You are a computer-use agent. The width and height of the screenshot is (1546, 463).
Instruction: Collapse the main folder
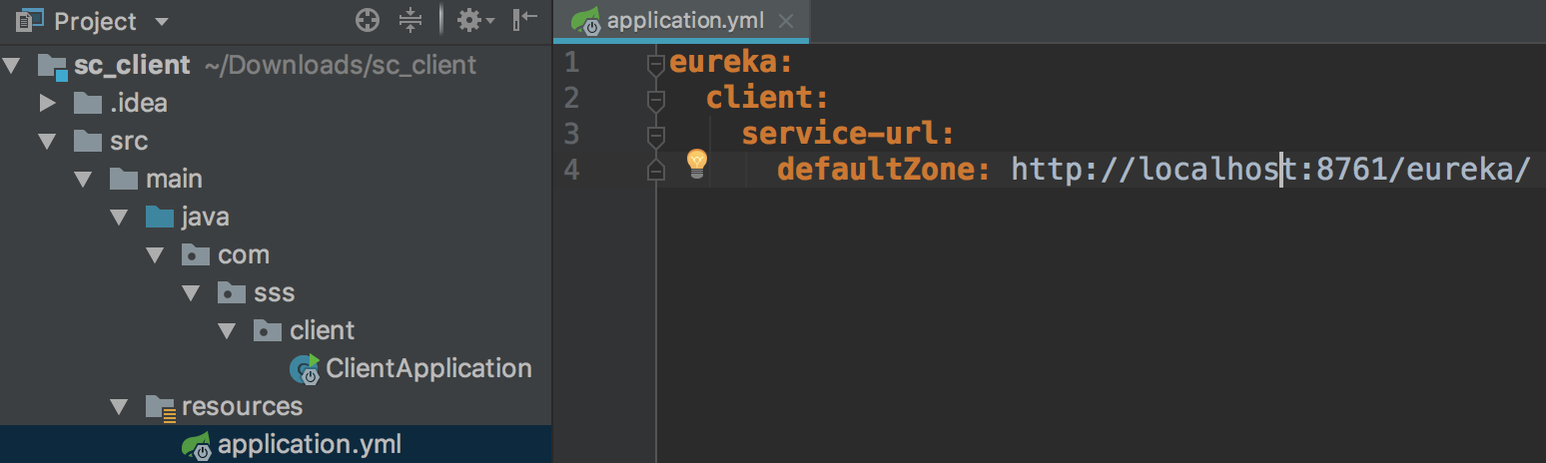84,180
